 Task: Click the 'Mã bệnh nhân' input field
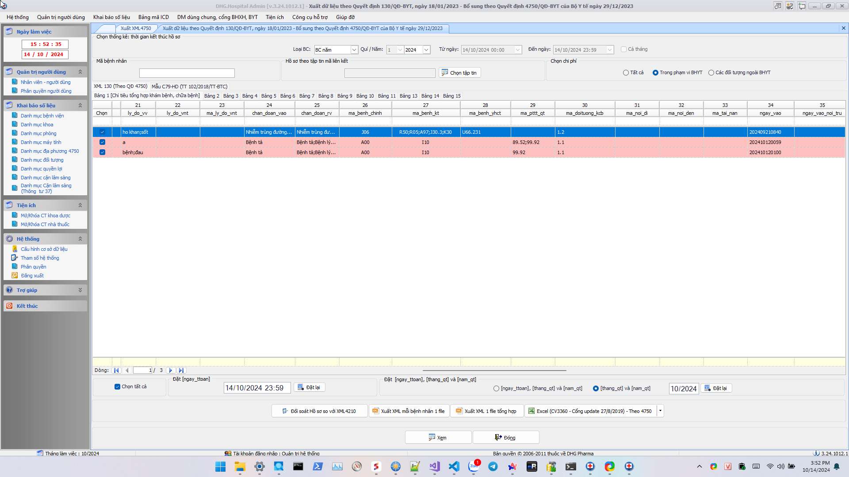coord(187,73)
